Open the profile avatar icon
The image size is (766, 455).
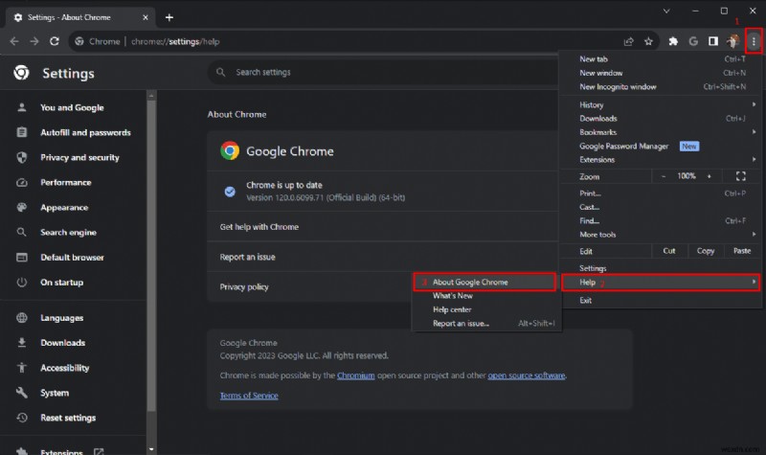click(x=732, y=41)
